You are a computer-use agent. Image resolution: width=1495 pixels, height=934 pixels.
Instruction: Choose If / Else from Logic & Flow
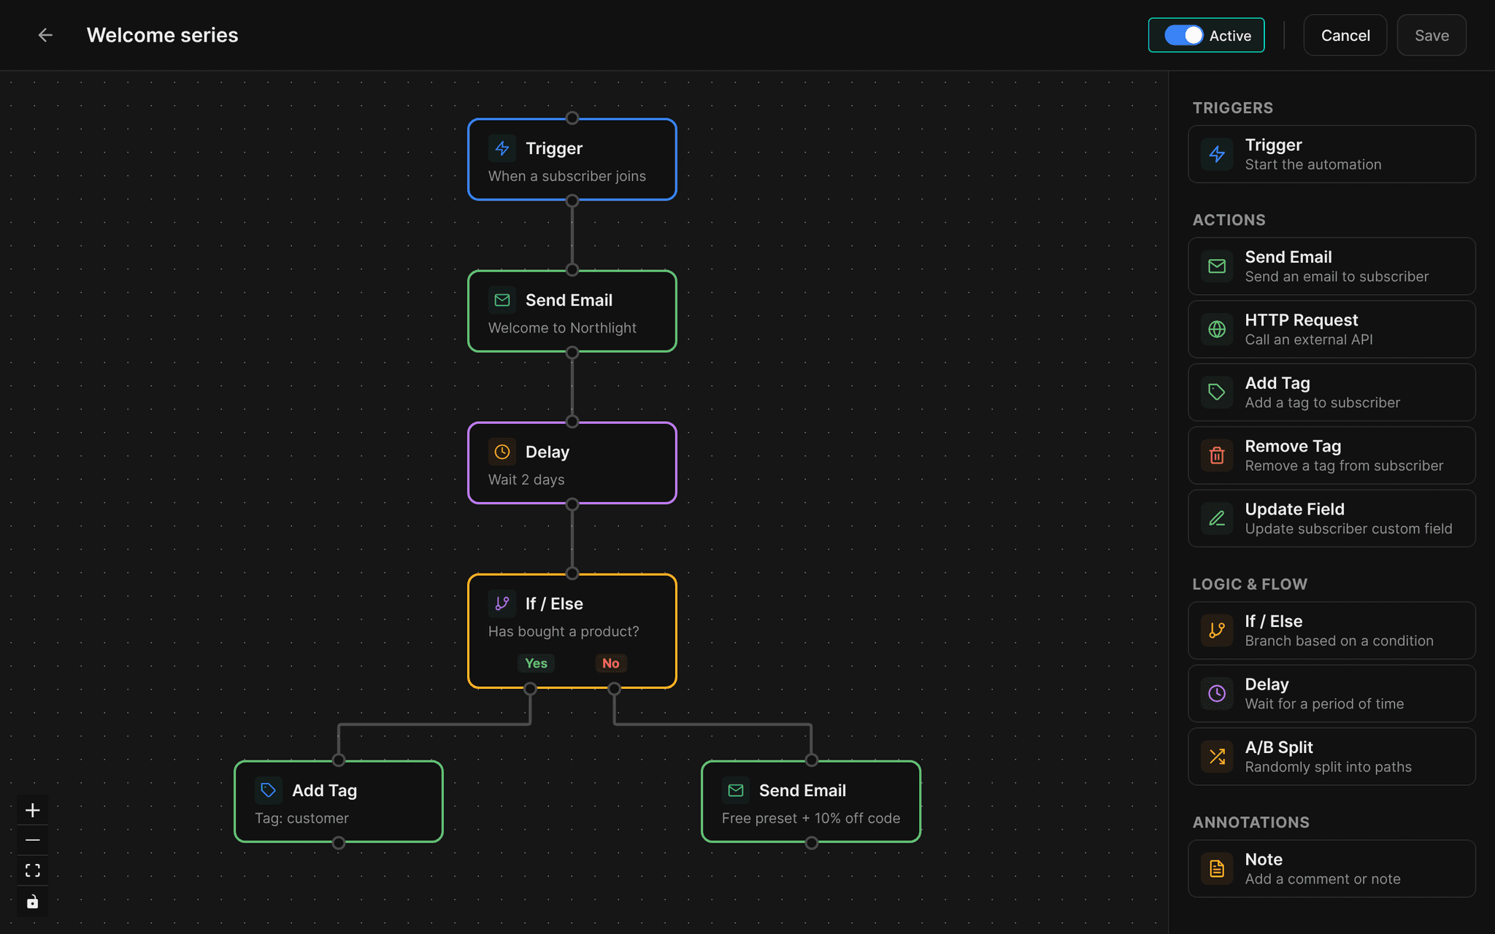pyautogui.click(x=1331, y=630)
